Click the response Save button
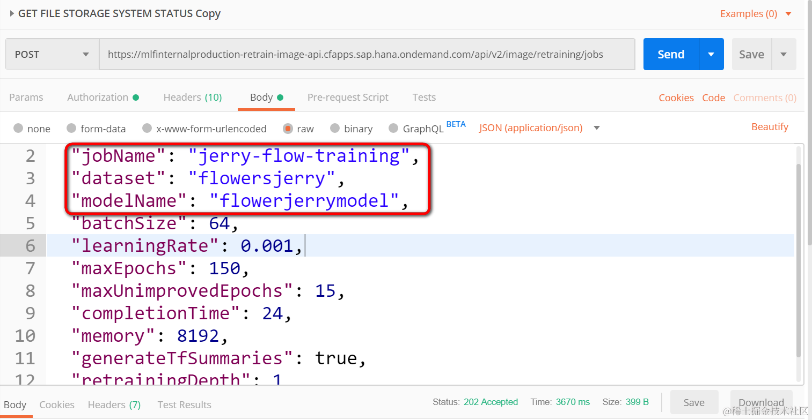The image size is (812, 420). pyautogui.click(x=694, y=402)
